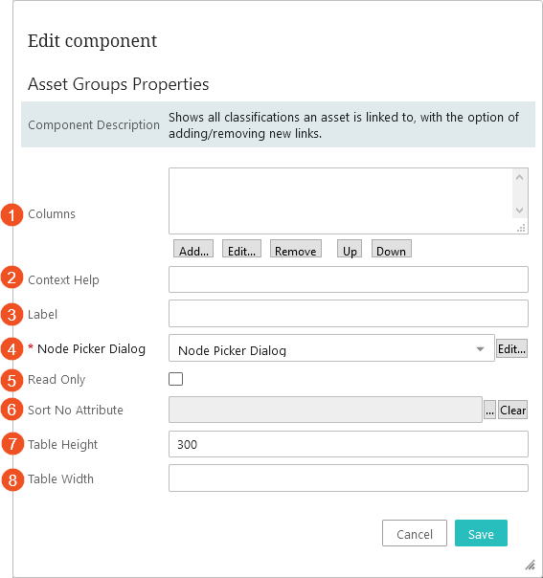Click the scroll up arrow in Columns list

coord(519,178)
